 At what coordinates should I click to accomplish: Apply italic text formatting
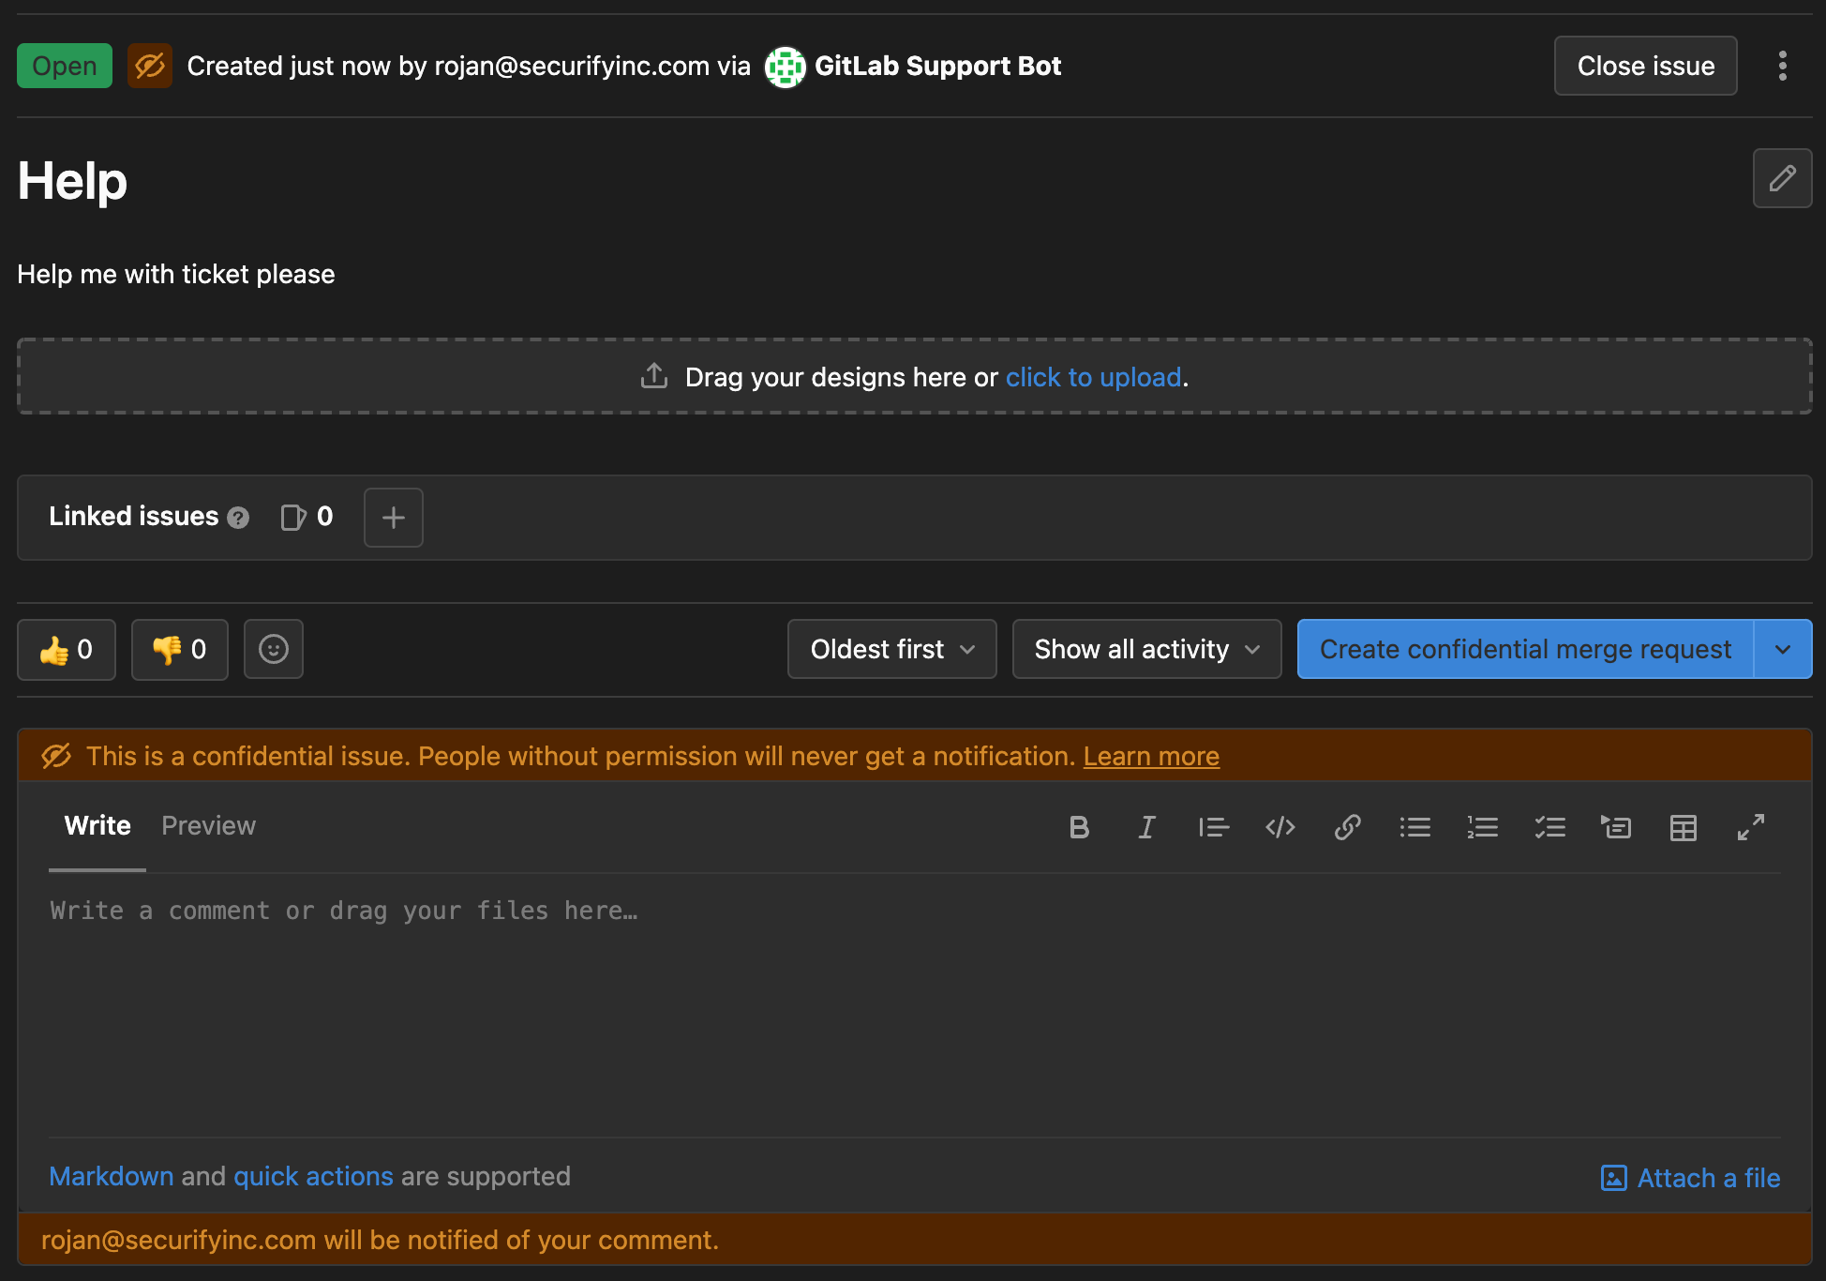click(x=1146, y=827)
